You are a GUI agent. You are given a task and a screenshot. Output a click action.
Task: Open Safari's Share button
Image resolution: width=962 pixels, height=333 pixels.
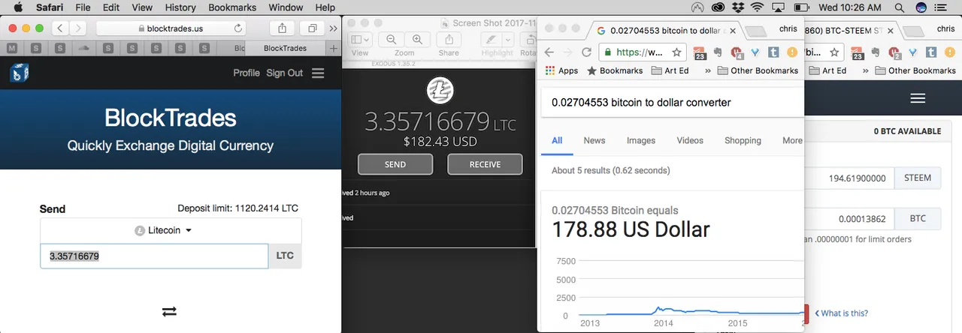282,28
